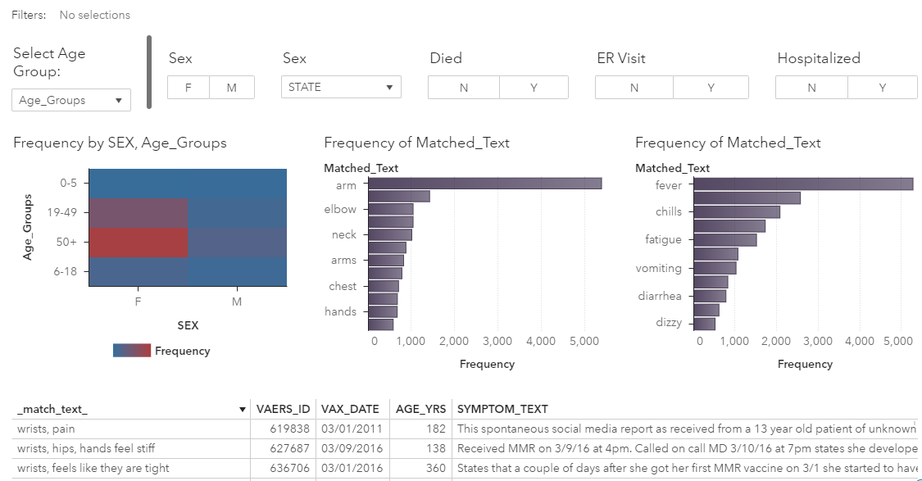
Task: Click the Frequency color gradient legend
Action: pos(132,351)
